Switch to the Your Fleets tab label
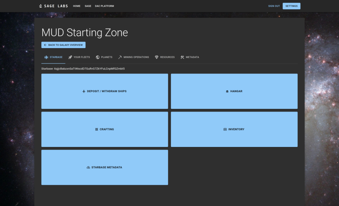This screenshot has width=339, height=206. coord(82,57)
